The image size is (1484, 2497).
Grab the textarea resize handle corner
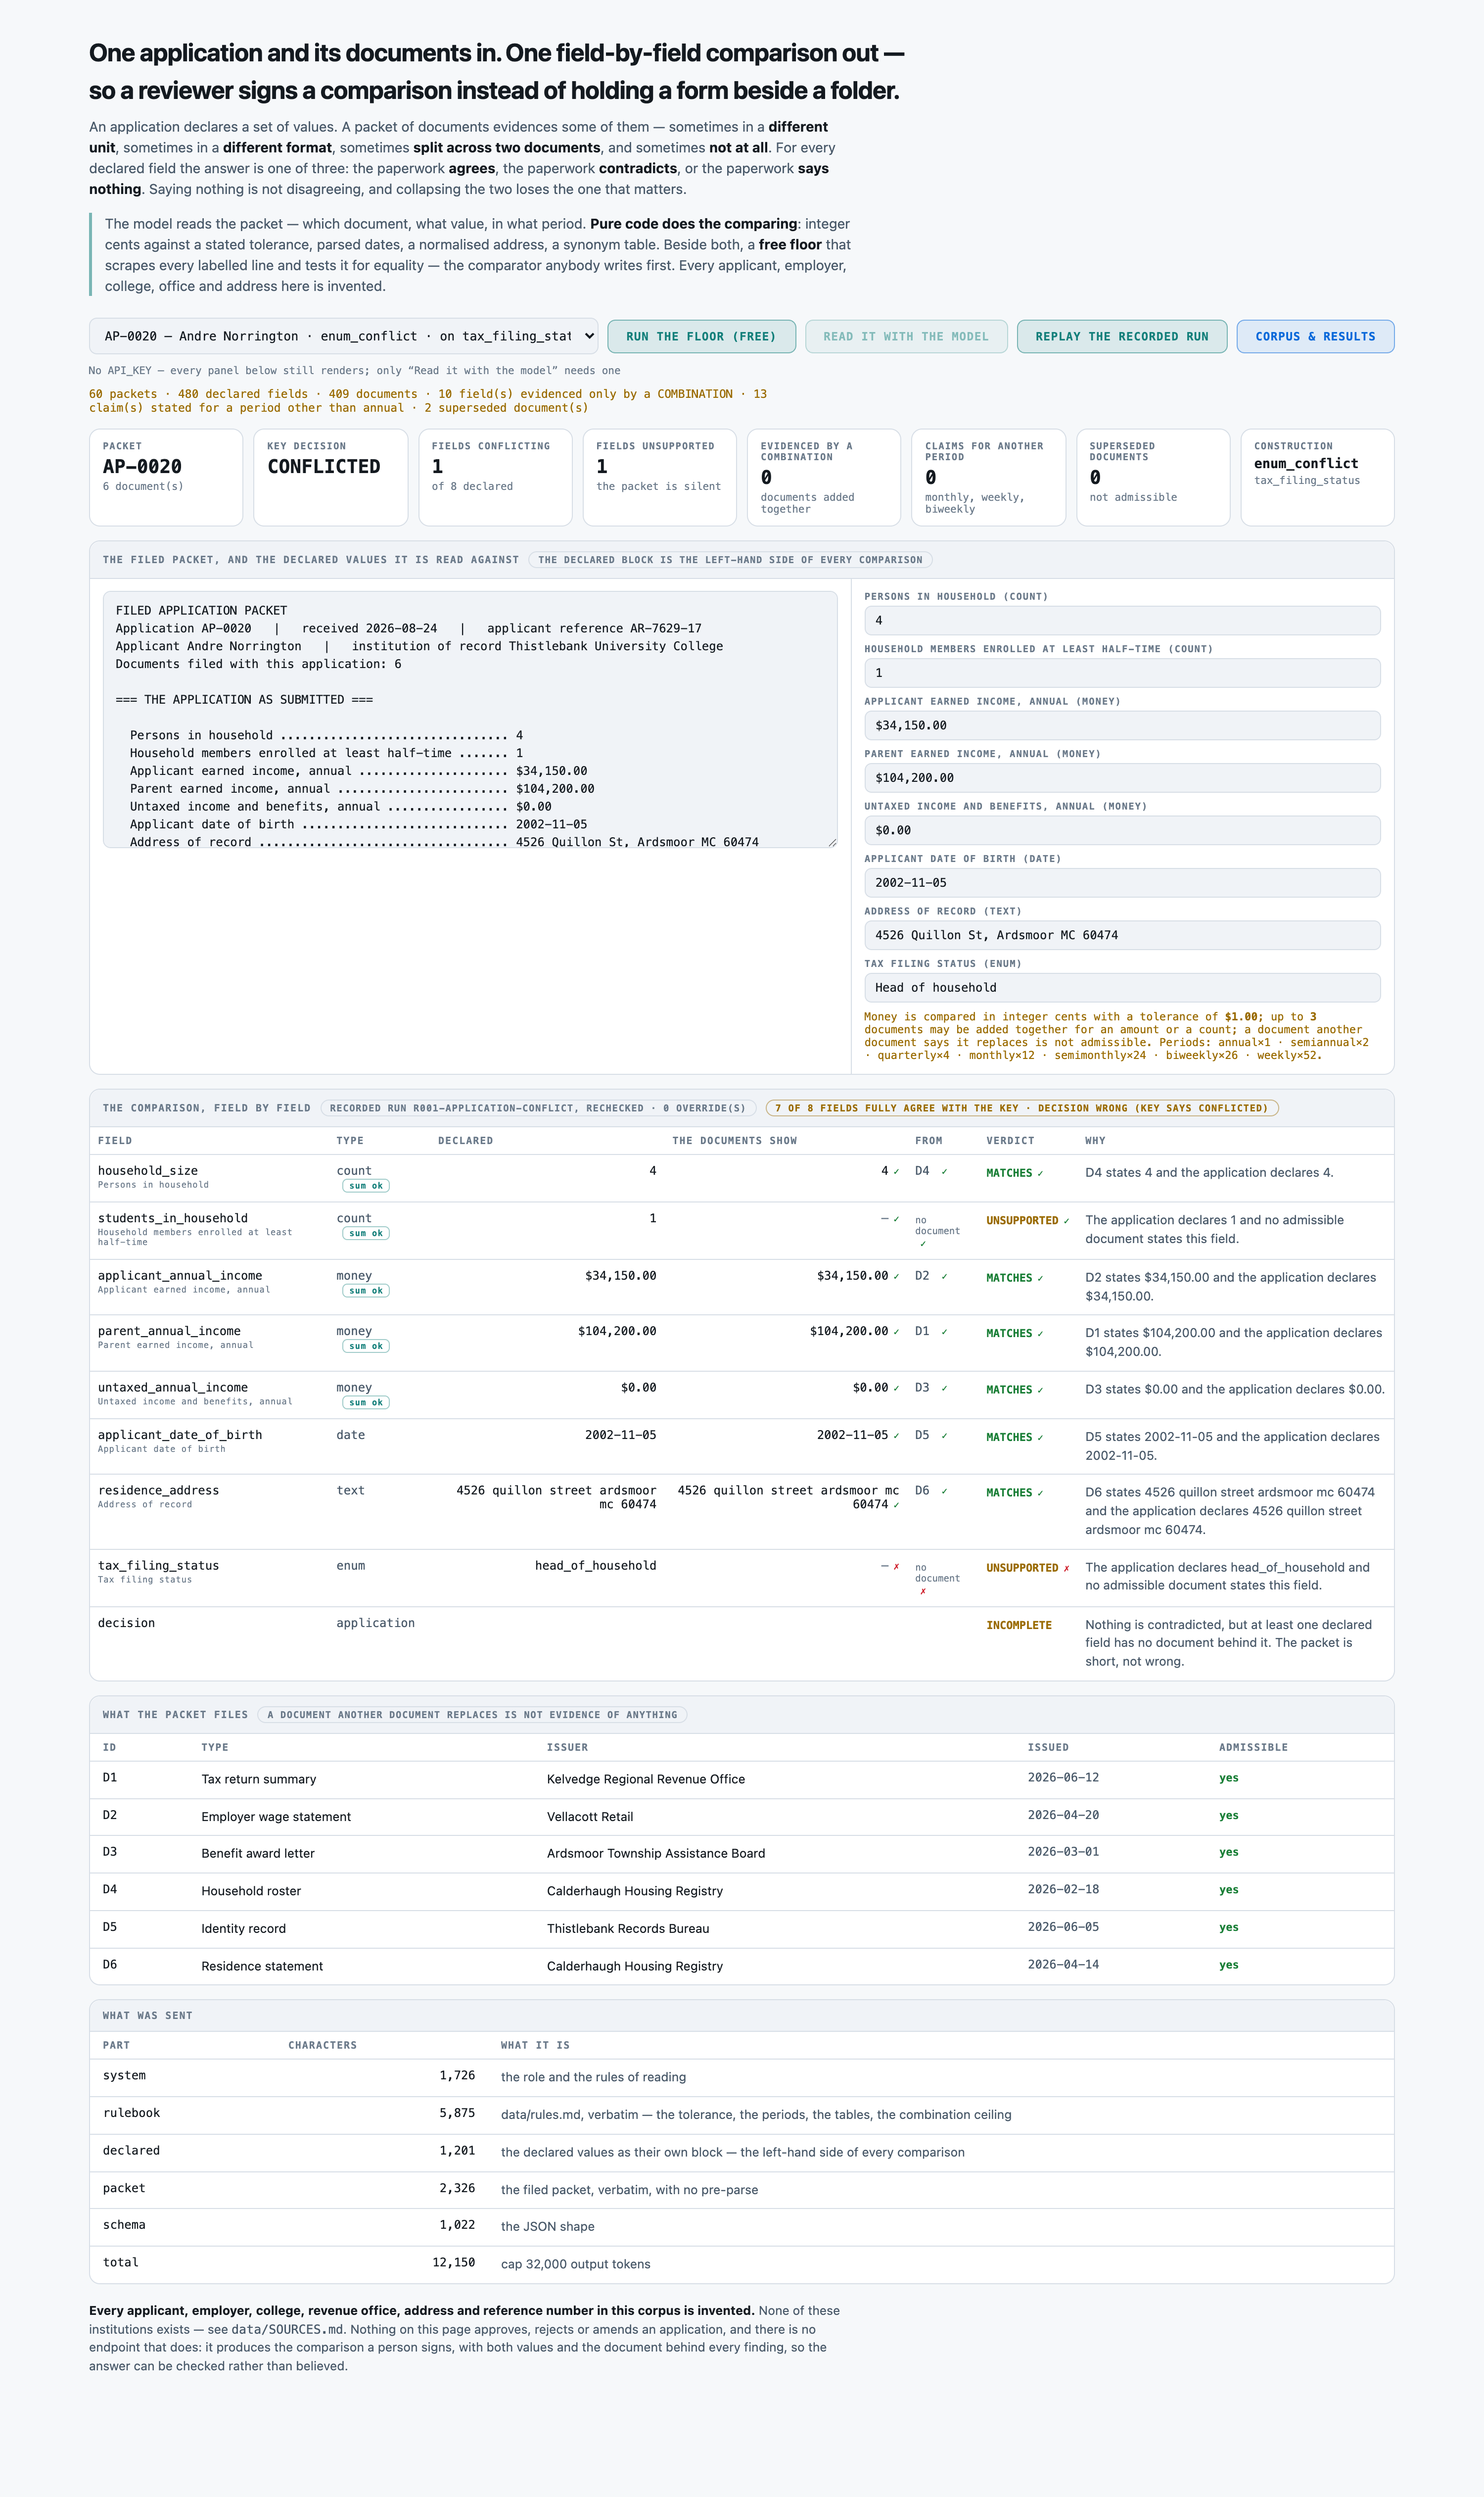point(832,842)
